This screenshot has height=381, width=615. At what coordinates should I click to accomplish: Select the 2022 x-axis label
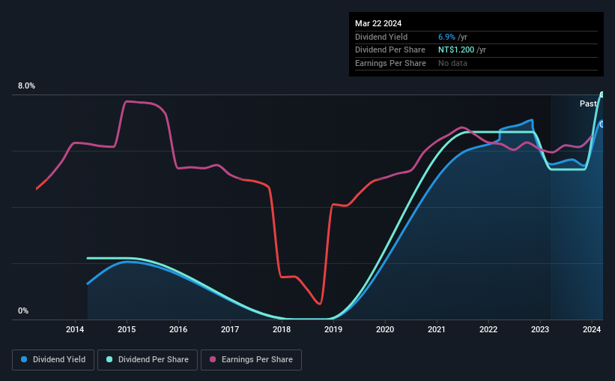click(488, 329)
